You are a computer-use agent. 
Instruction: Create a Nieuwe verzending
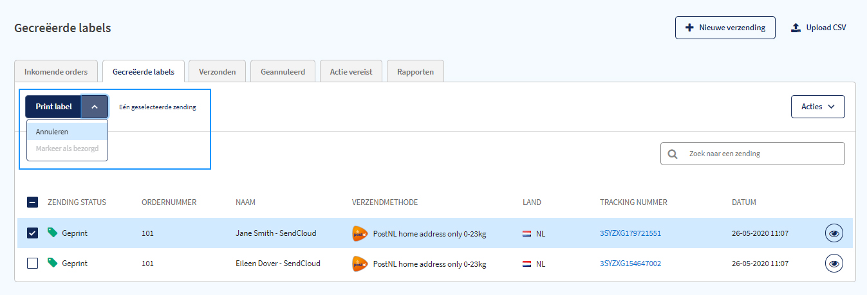coord(725,28)
